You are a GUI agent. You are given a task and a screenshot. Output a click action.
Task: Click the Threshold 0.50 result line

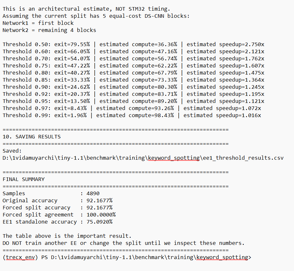pyautogui.click(x=133, y=45)
